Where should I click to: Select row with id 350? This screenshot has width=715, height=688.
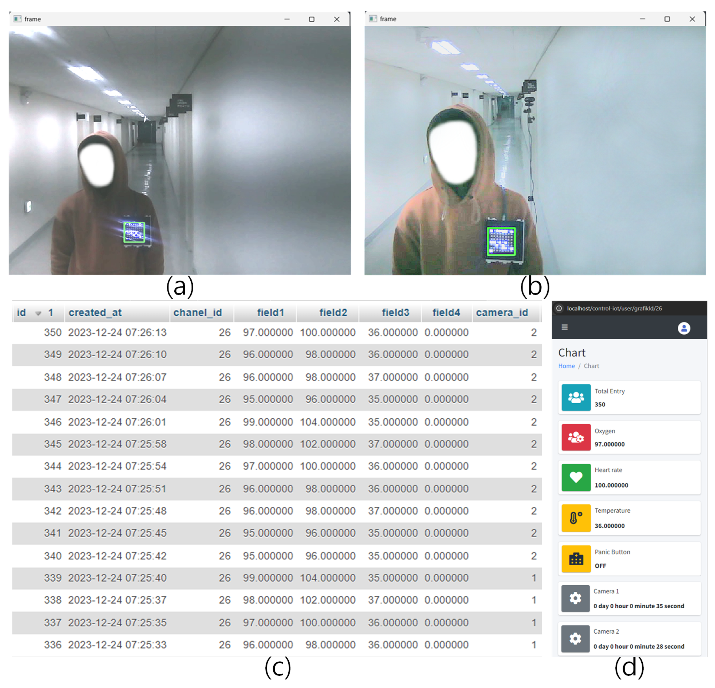[x=277, y=332]
